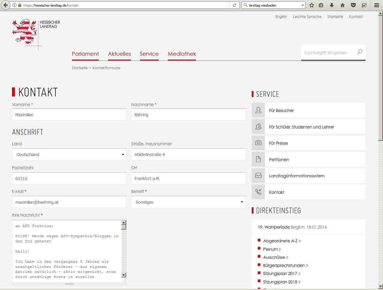This screenshot has width=383, height=290.
Task: Open the Firefox downloads arrow icon
Action: [332, 5]
